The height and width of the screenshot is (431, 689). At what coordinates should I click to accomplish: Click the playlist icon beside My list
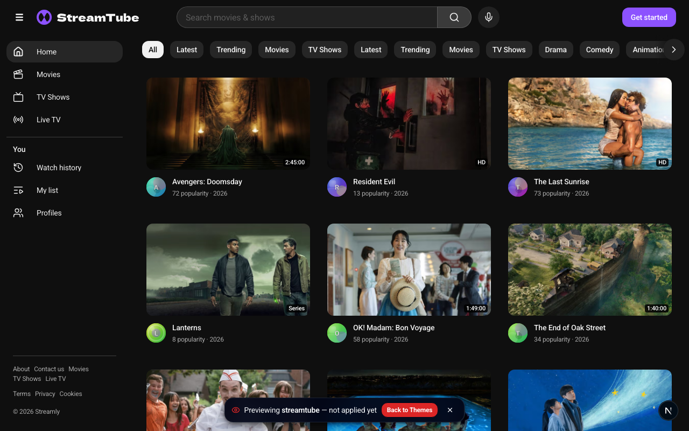pyautogui.click(x=18, y=190)
